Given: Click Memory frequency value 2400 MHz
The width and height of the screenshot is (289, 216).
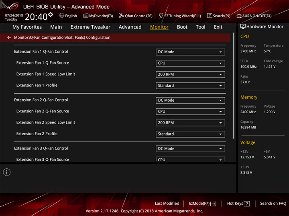Looking at the screenshot, I should tap(248, 112).
